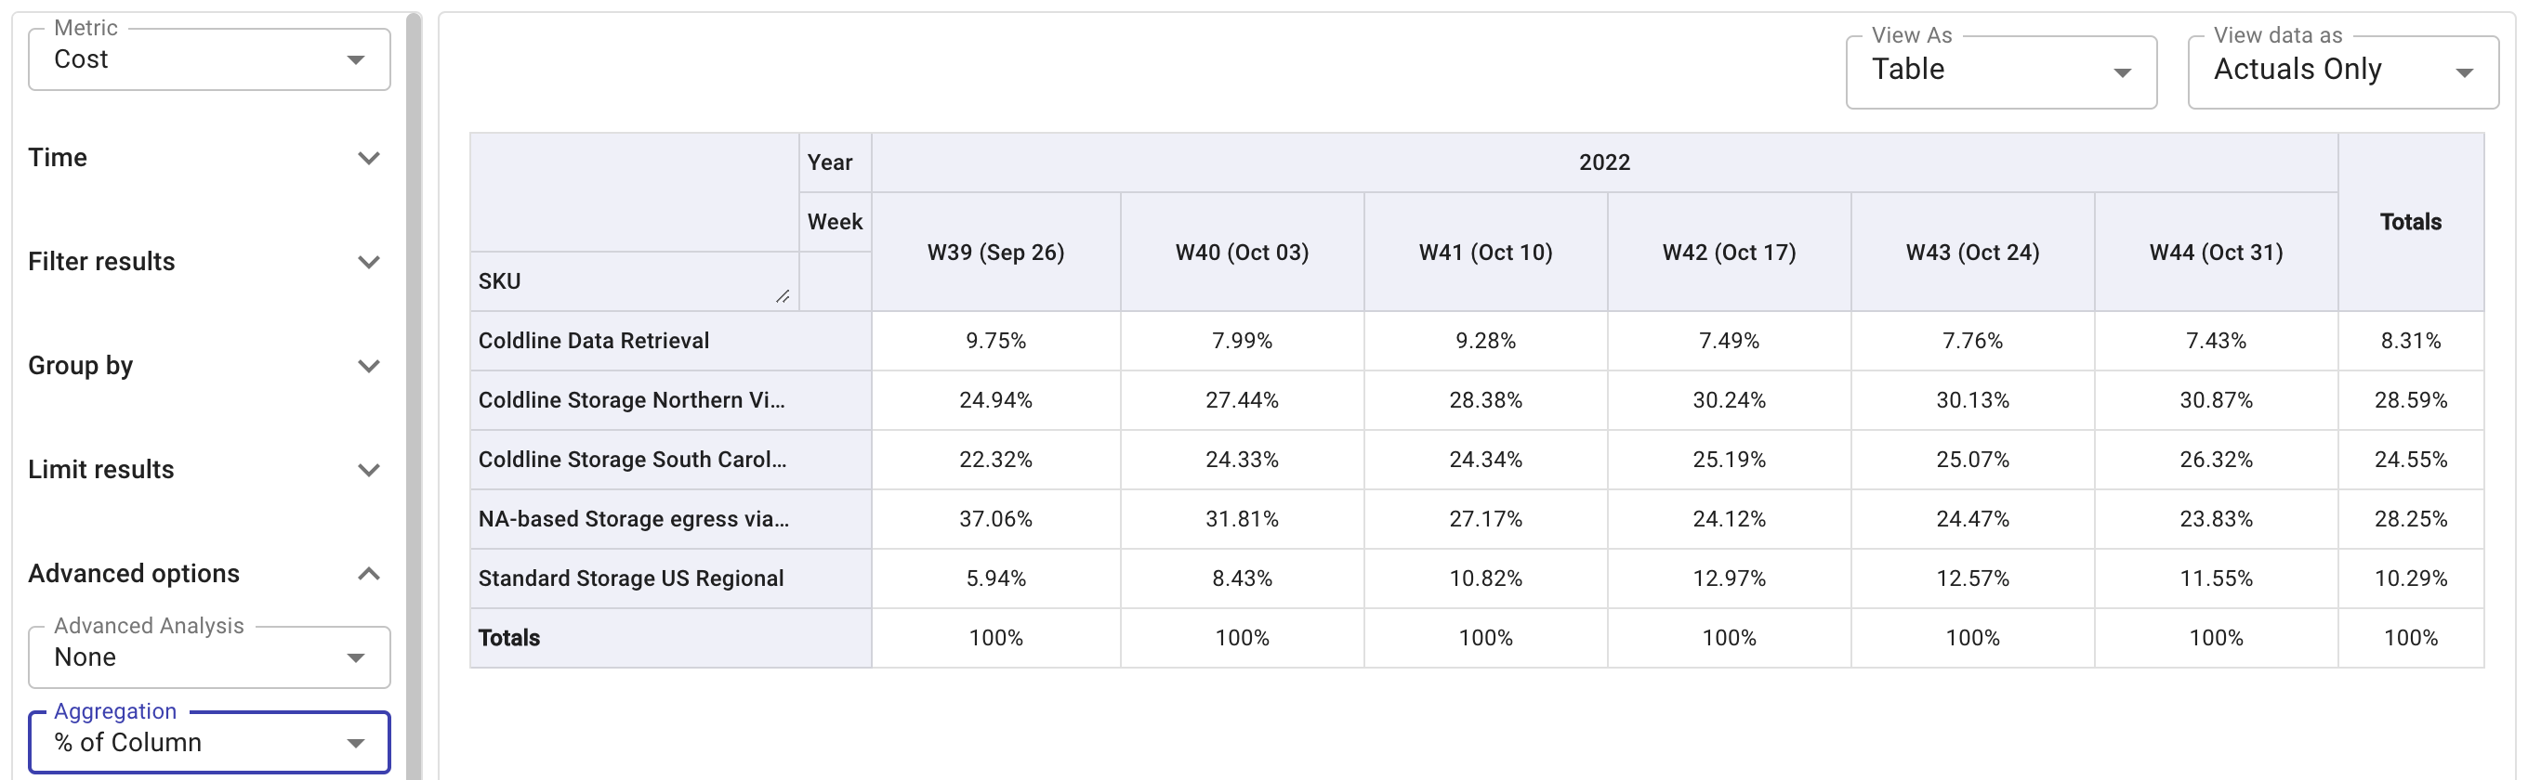2528x780 pixels.
Task: Open the Aggregation dropdown showing % of Column
Action: [209, 742]
